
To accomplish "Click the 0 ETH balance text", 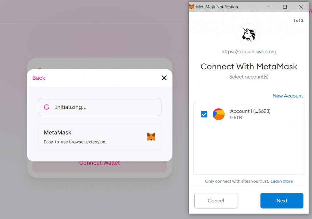I will pos(236,117).
